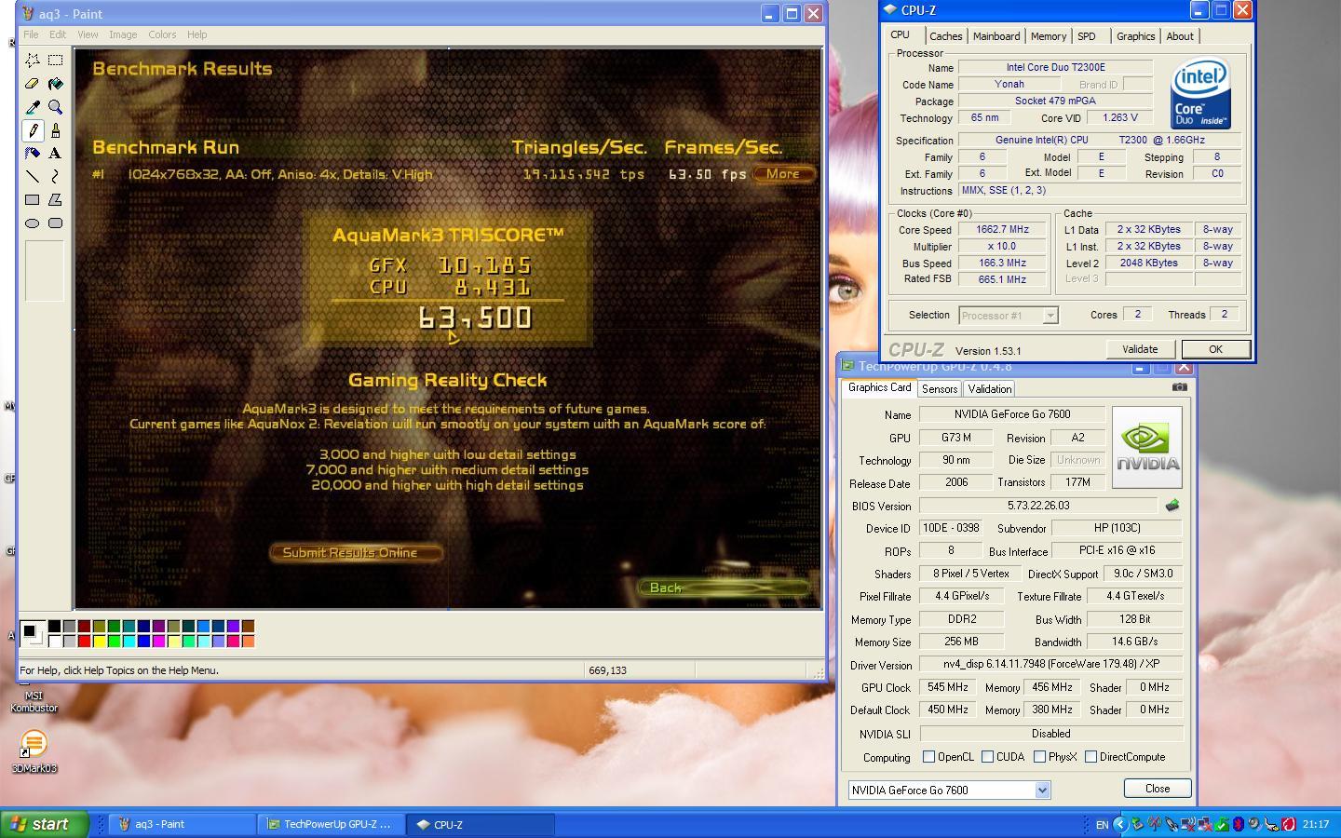The height and width of the screenshot is (838, 1341).
Task: Choose the Eraser tool in Paint
Action: click(33, 84)
